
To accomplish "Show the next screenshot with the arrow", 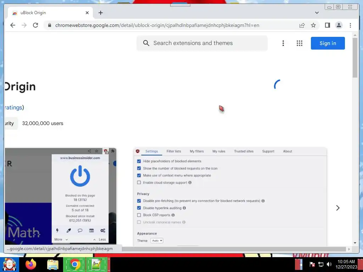I will pyautogui.click(x=338, y=208).
